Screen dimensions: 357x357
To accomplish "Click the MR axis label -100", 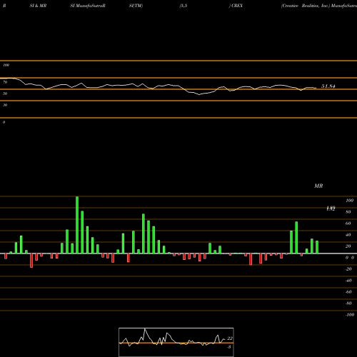I will [x=350, y=315].
